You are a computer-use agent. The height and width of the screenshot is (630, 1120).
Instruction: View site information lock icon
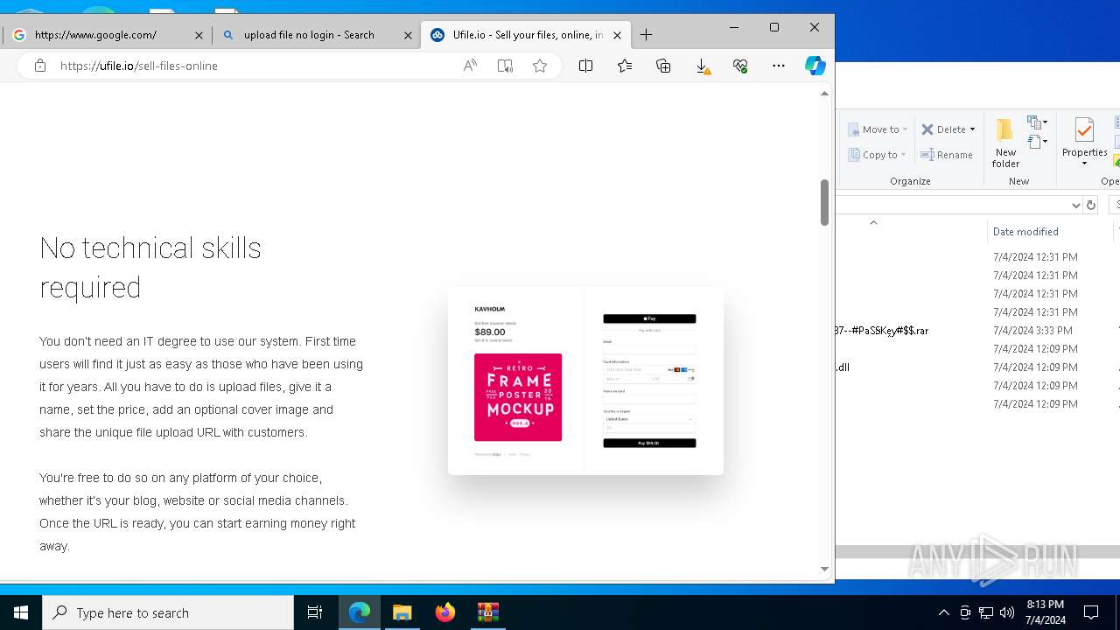[39, 66]
